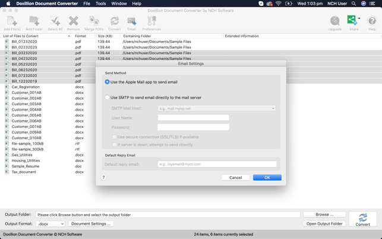Click Document Settings ... button

tap(91, 224)
